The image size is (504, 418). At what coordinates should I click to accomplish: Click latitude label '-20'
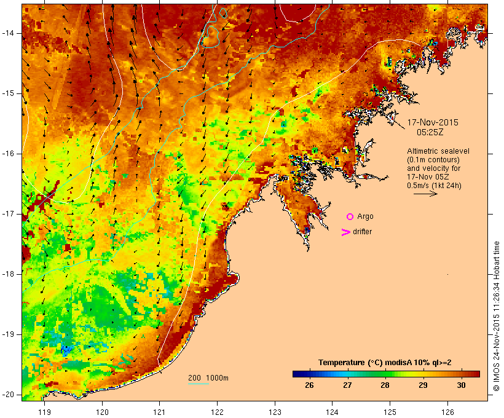pyautogui.click(x=7, y=395)
